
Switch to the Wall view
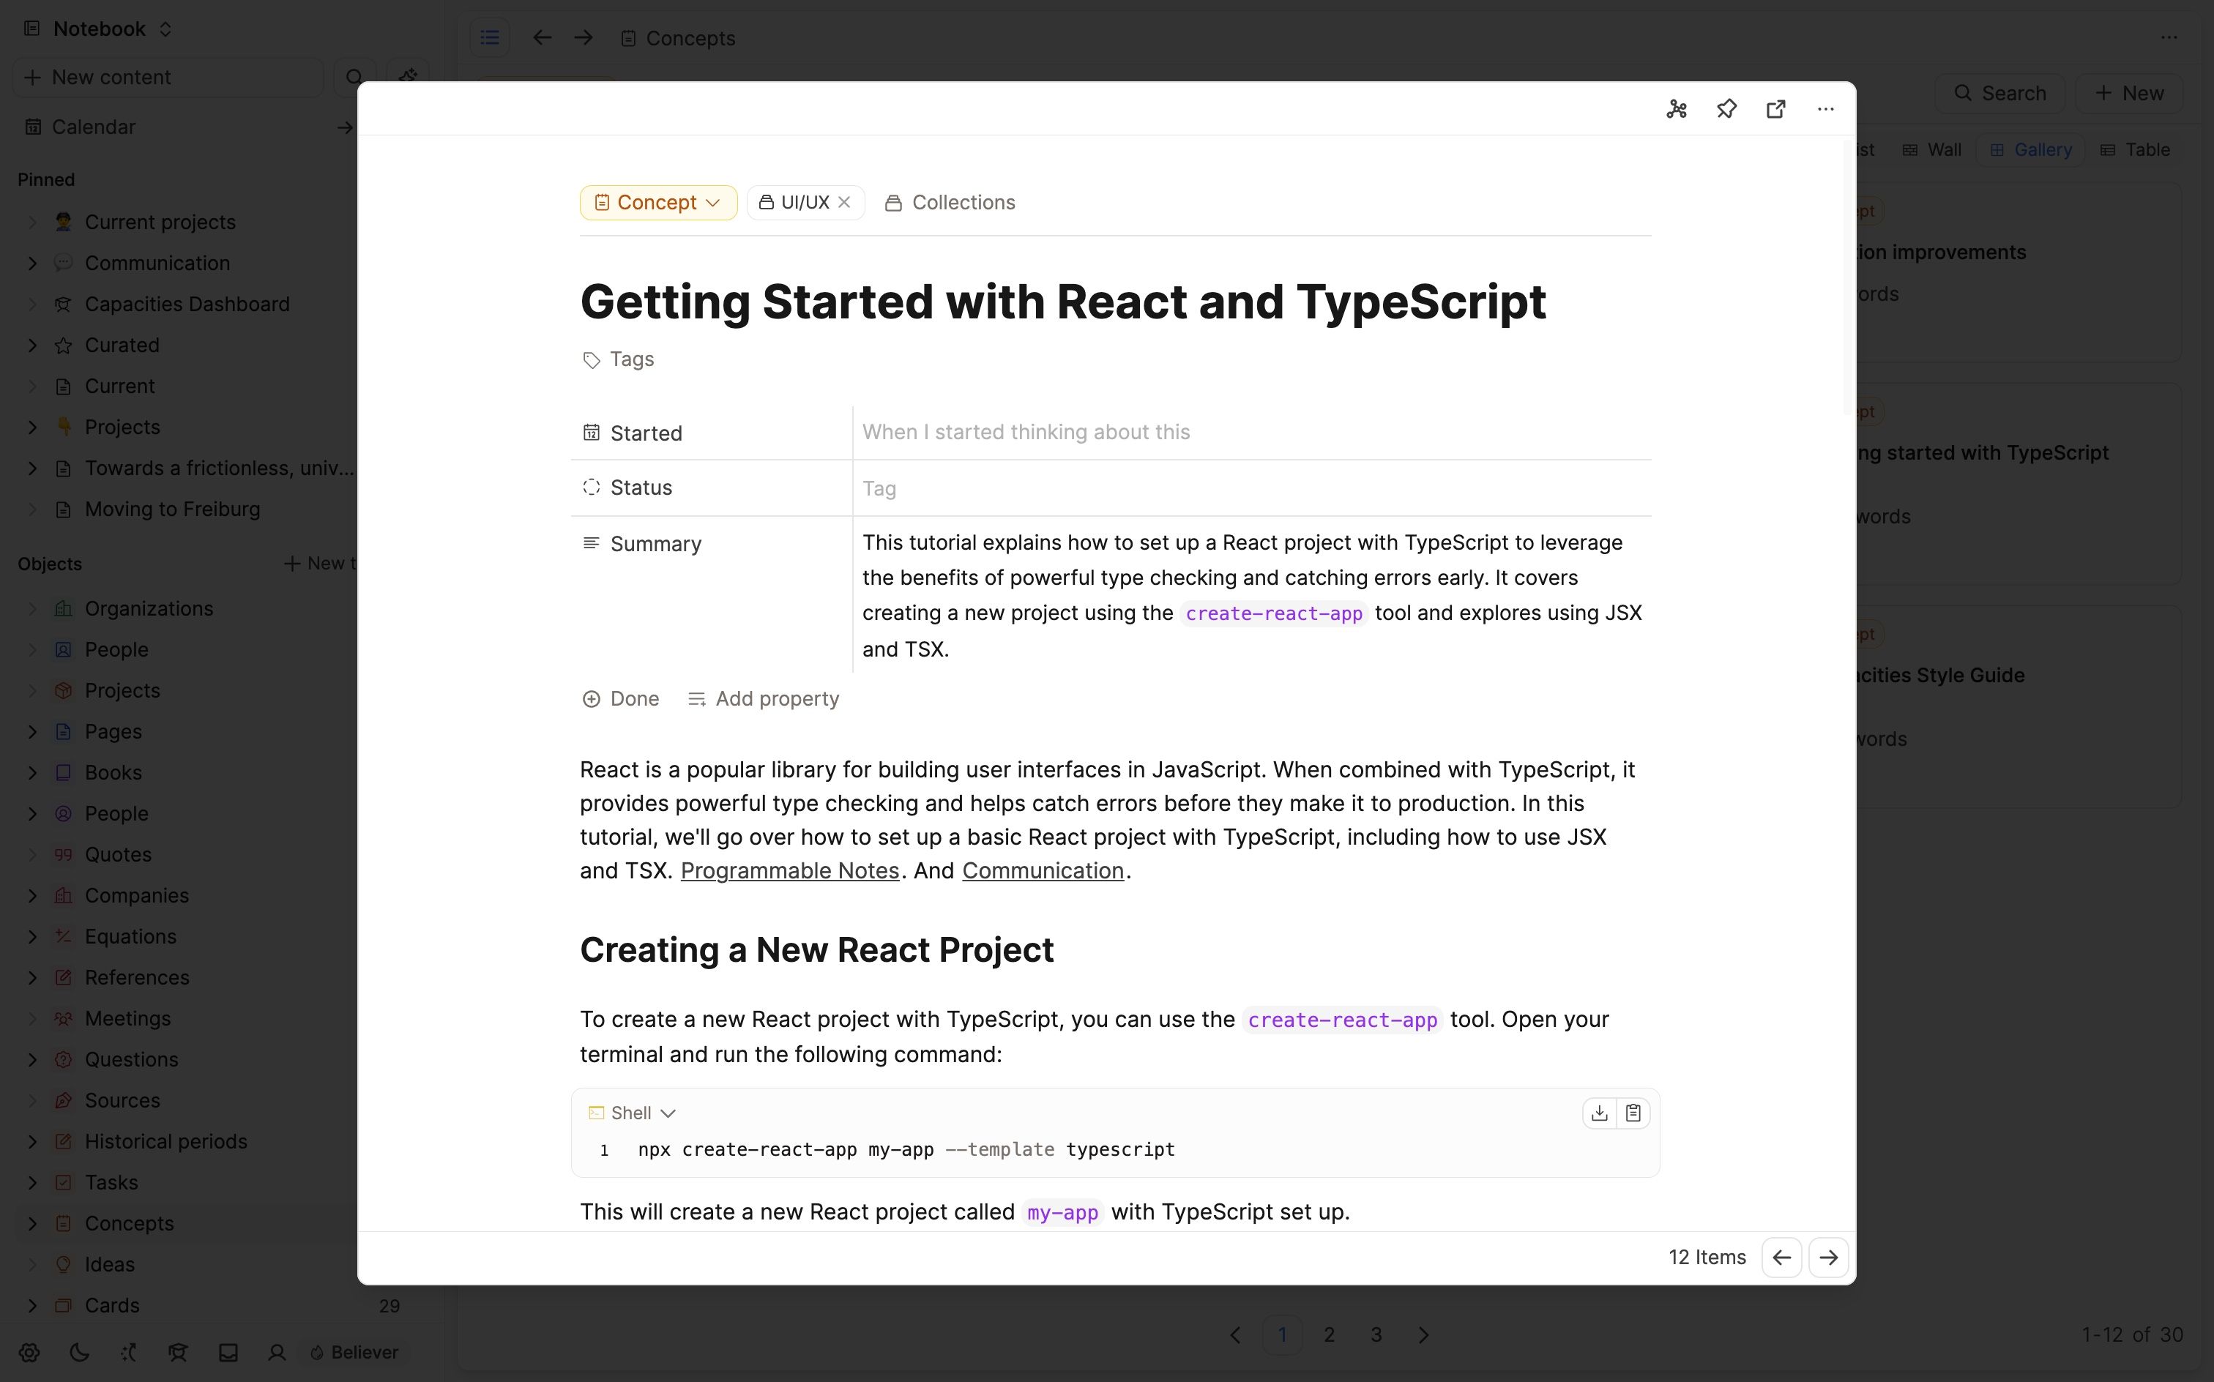pyautogui.click(x=1931, y=149)
